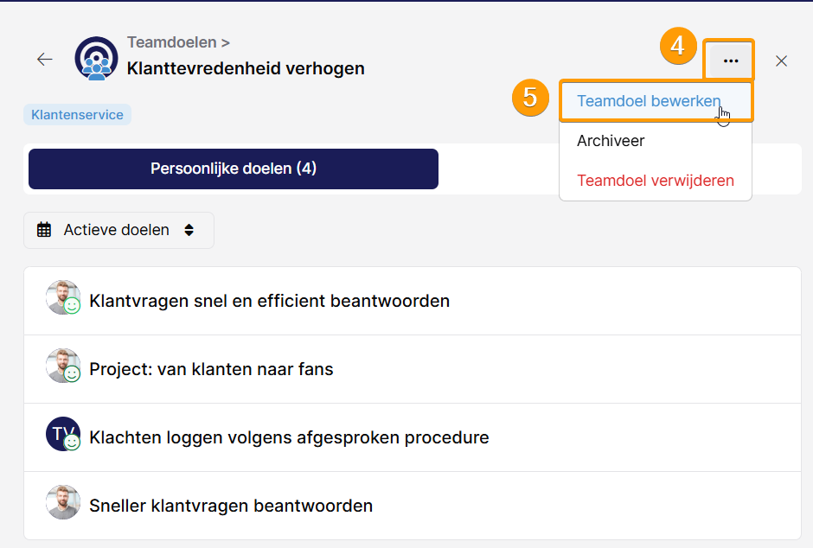Click avatar beside Sneller klantvragen beantwoorden
The height and width of the screenshot is (548, 813).
(63, 502)
